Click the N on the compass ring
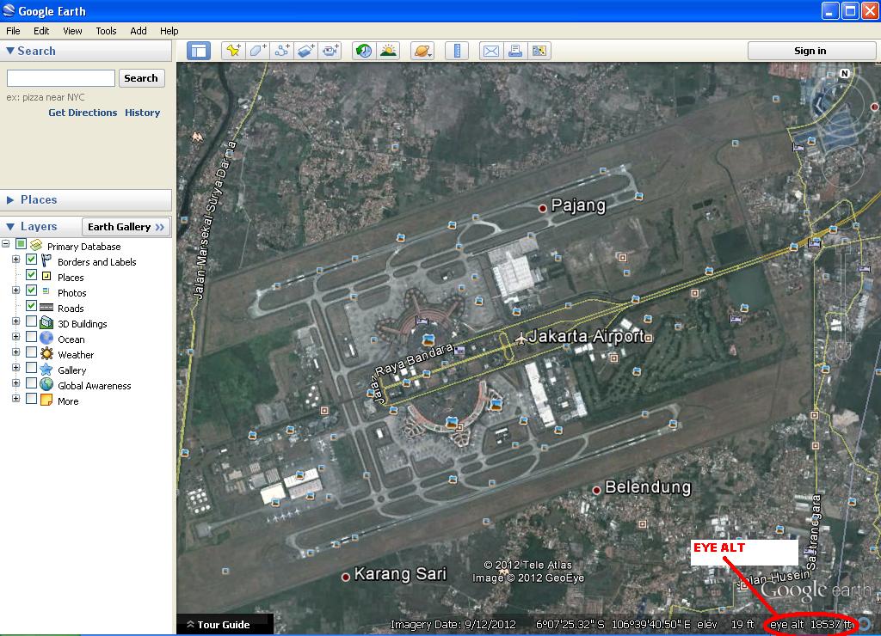 pyautogui.click(x=844, y=74)
